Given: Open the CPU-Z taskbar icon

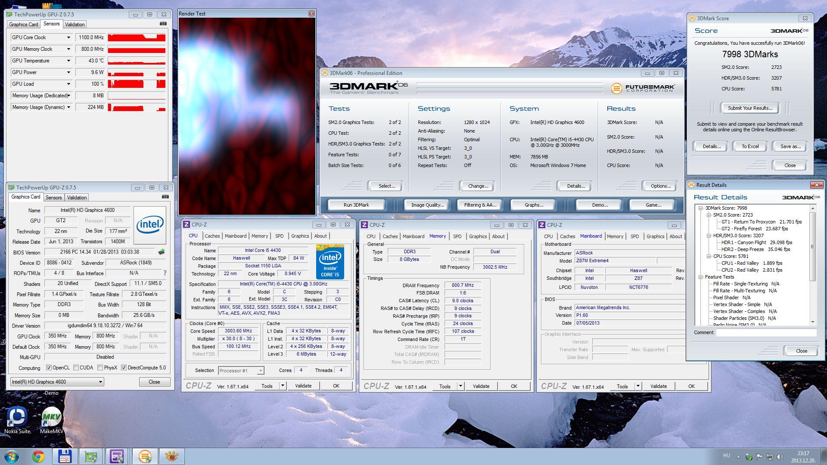Looking at the screenshot, I should click(117, 456).
